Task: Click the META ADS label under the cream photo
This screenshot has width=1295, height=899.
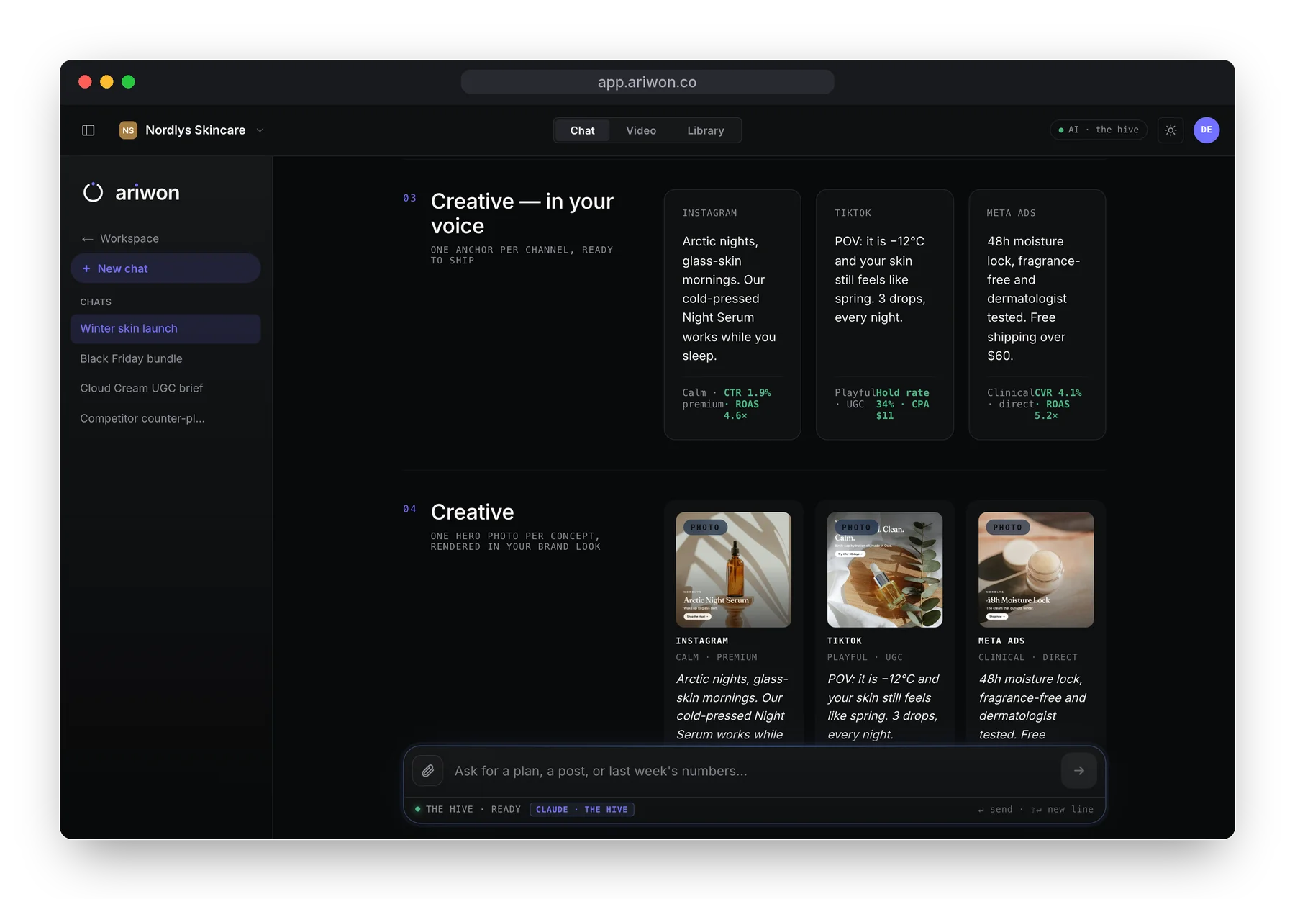Action: point(1001,641)
